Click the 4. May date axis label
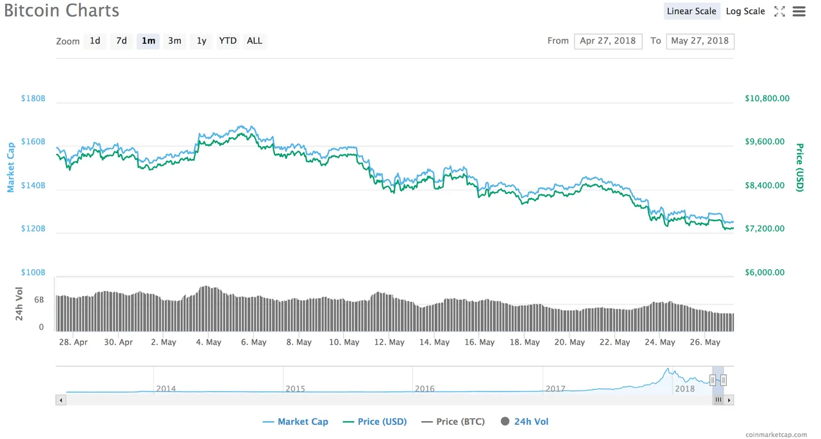Screen dimensions: 821x439 [208, 342]
